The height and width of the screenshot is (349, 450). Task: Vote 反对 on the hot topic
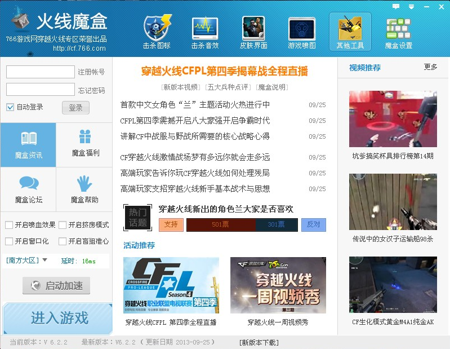coord(313,224)
